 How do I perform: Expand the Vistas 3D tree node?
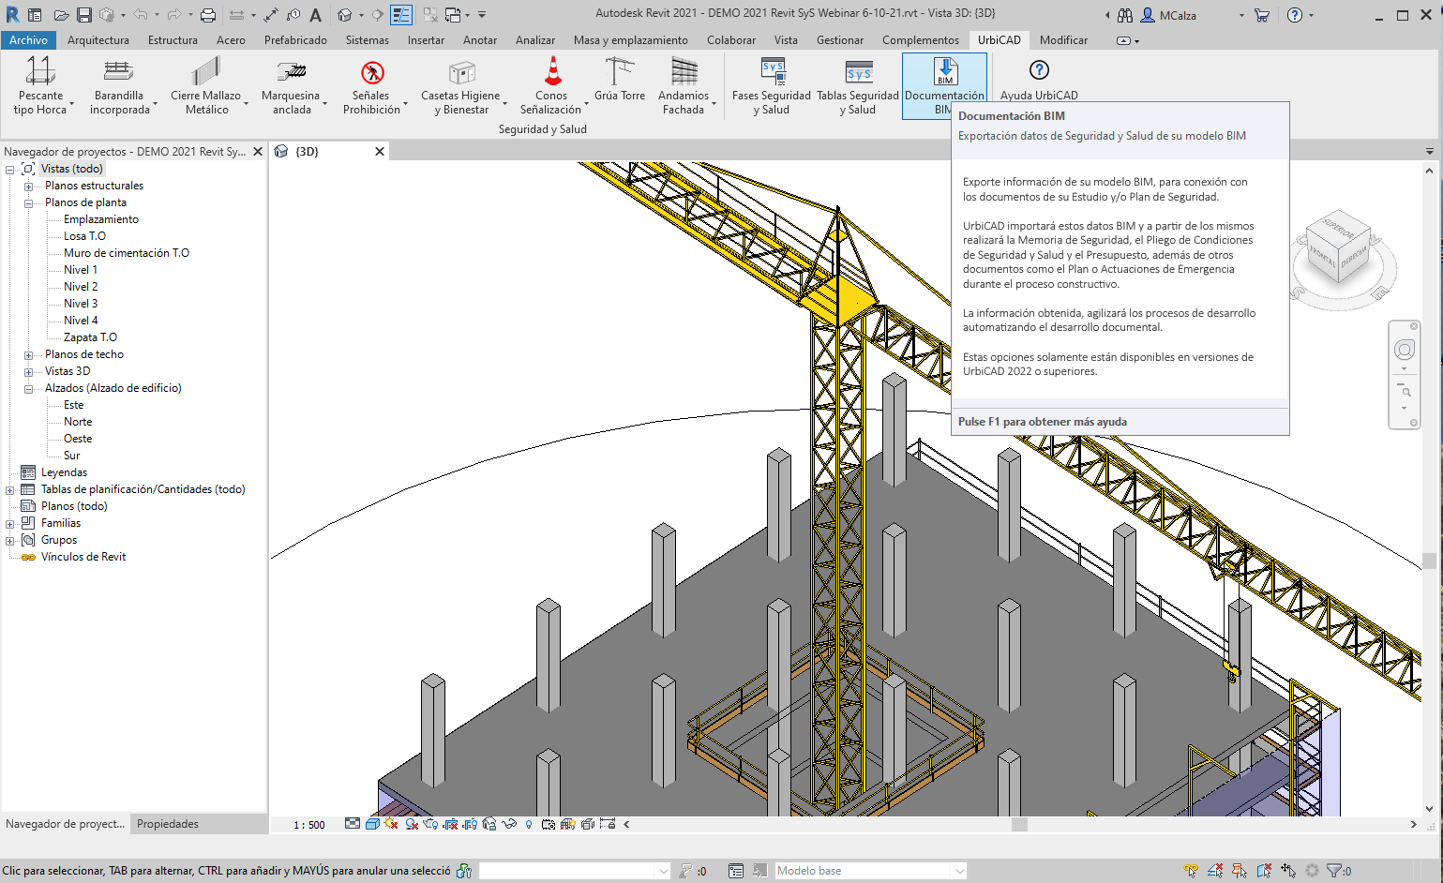(28, 372)
